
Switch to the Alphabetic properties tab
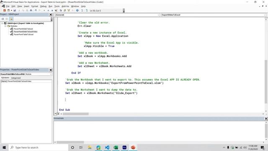tap(5, 78)
